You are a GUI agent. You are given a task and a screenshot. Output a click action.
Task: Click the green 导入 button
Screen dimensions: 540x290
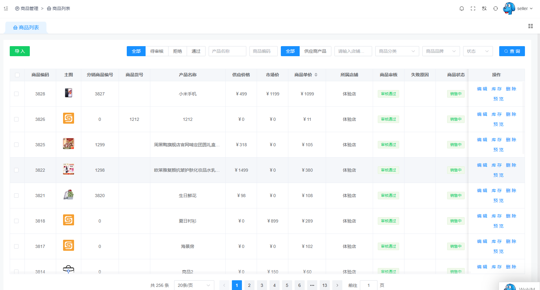pyautogui.click(x=20, y=51)
